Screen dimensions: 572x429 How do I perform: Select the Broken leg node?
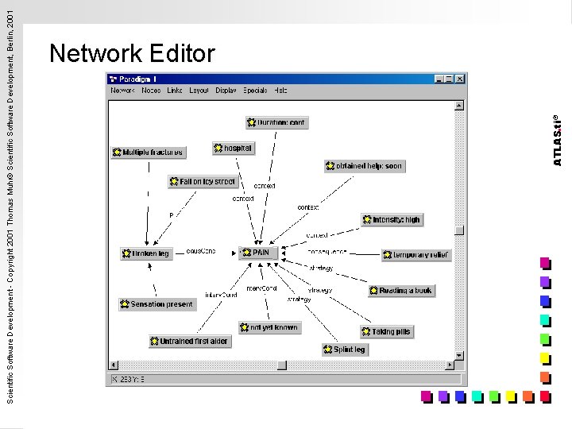click(147, 253)
